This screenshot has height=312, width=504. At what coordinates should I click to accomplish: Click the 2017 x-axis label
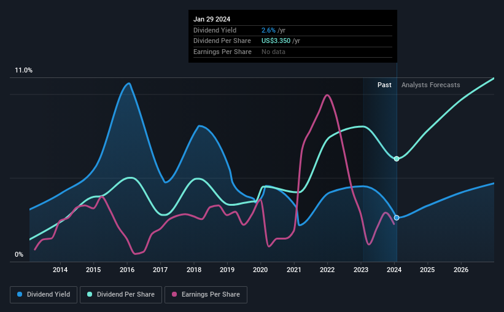pos(160,270)
